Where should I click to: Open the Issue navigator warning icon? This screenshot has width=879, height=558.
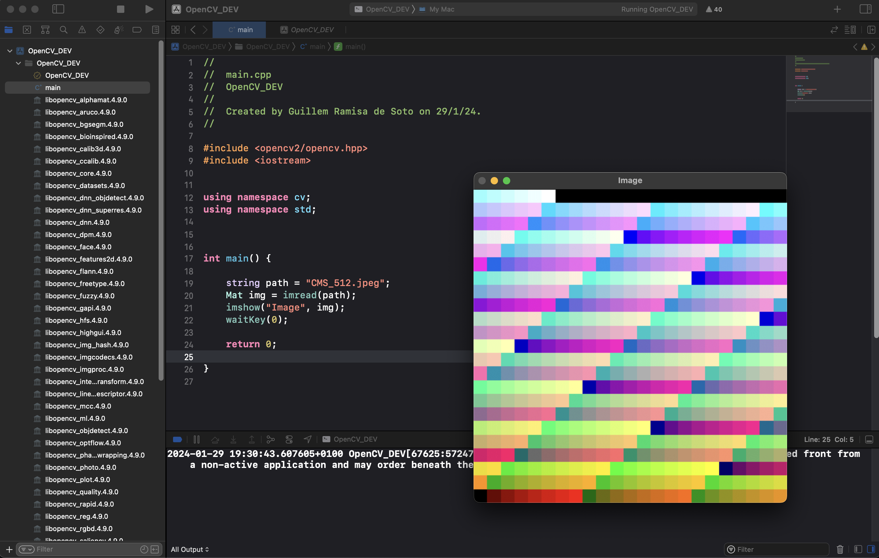(x=82, y=30)
